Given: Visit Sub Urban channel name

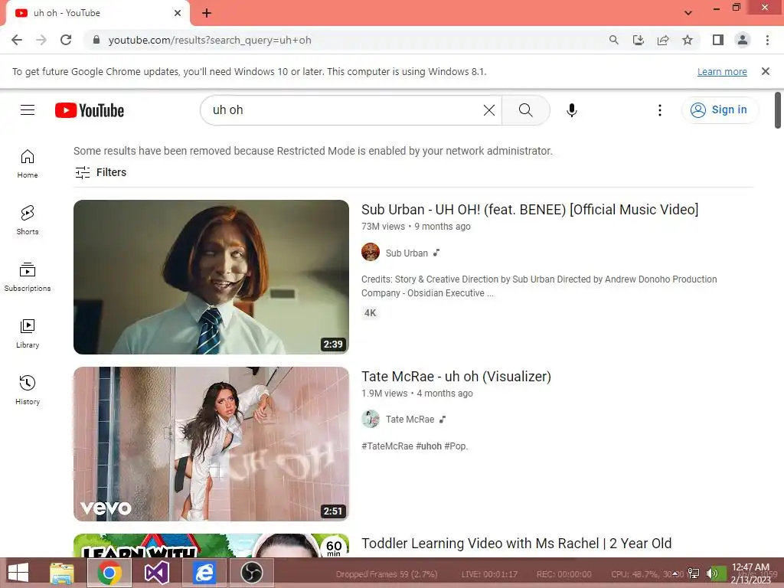Looking at the screenshot, I should [407, 253].
